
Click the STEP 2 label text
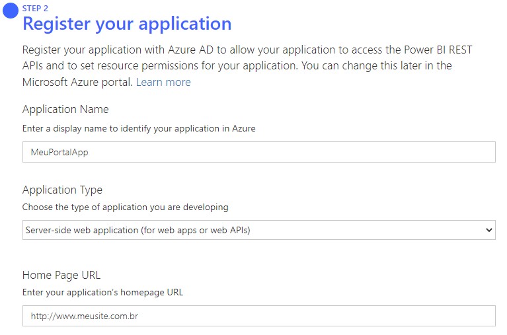click(x=35, y=9)
